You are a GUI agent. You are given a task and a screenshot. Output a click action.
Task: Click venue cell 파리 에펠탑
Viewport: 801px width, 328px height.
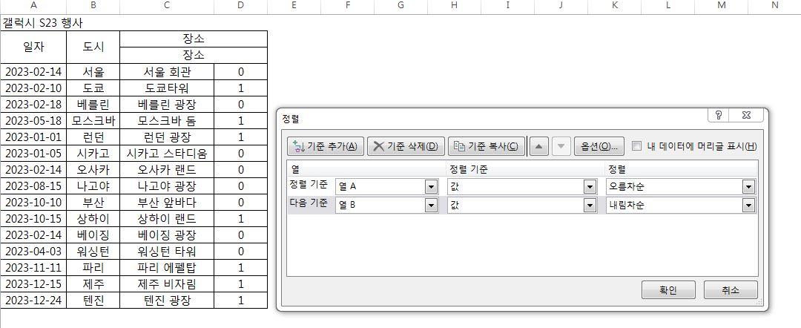click(x=167, y=268)
